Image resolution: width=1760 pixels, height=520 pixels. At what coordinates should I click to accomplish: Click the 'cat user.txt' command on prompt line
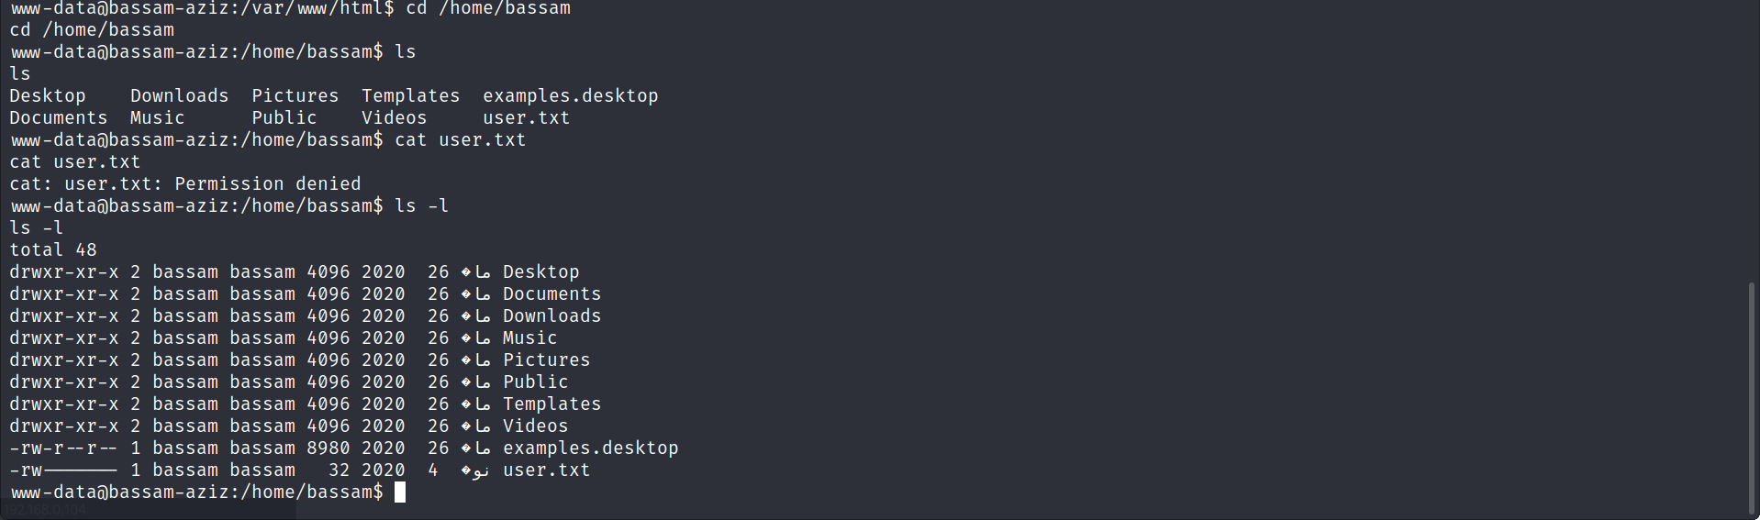pyautogui.click(x=460, y=140)
